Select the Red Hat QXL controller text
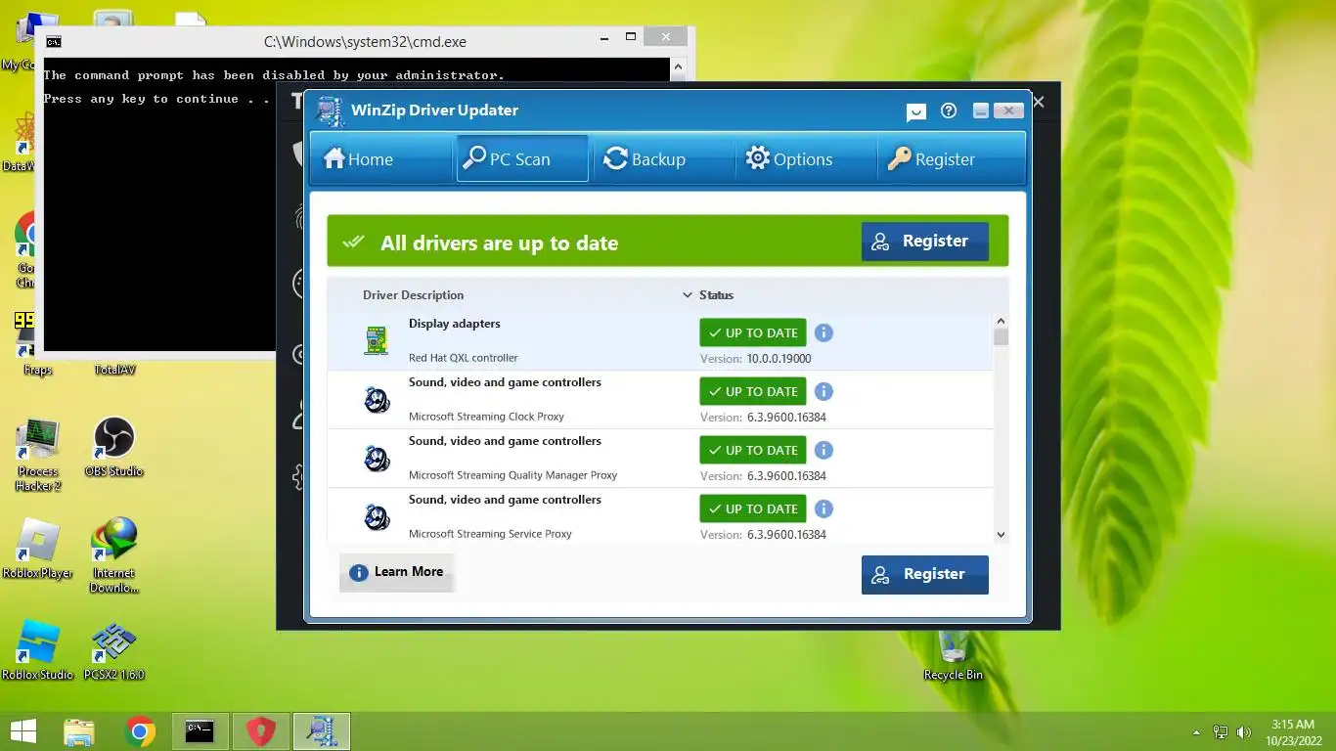 pyautogui.click(x=464, y=358)
